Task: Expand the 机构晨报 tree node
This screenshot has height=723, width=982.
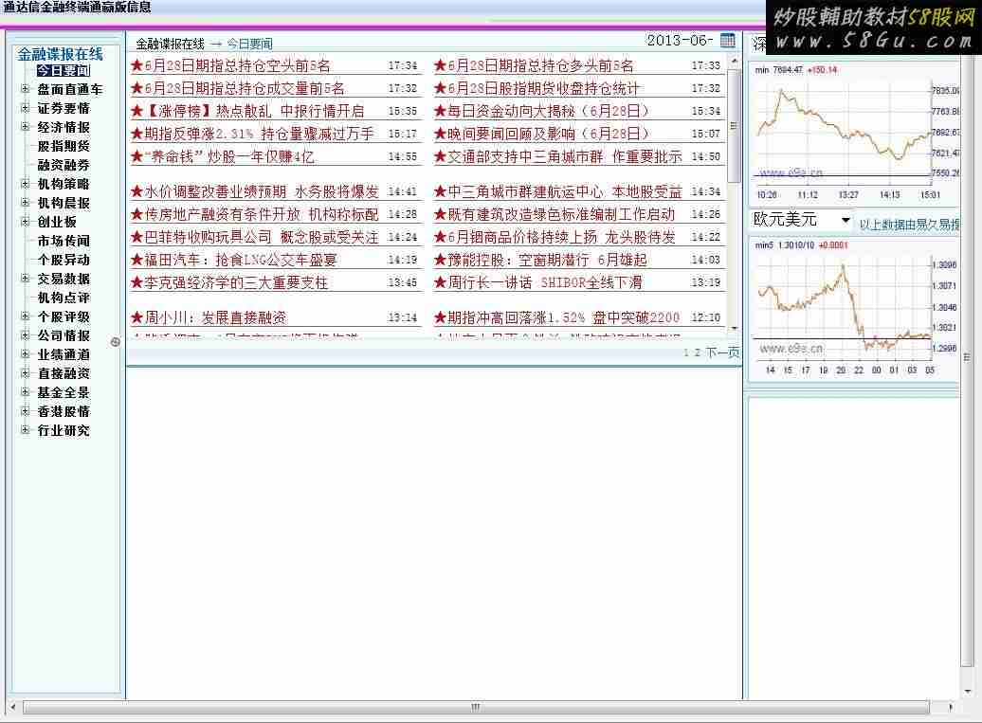Action: (25, 202)
